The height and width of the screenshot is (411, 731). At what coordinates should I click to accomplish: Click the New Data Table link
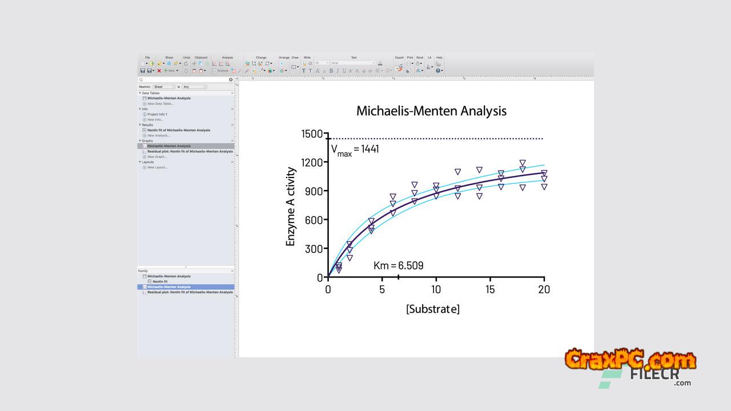[x=160, y=104]
